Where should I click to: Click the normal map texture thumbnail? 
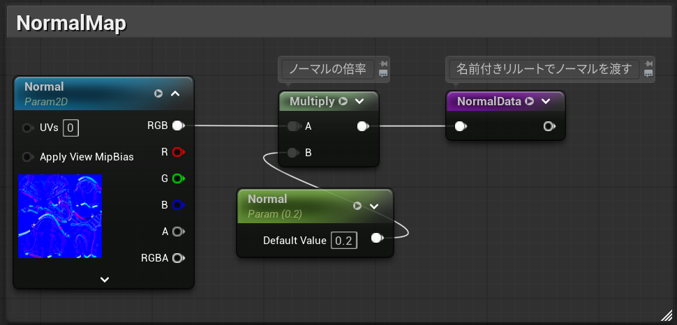60,216
